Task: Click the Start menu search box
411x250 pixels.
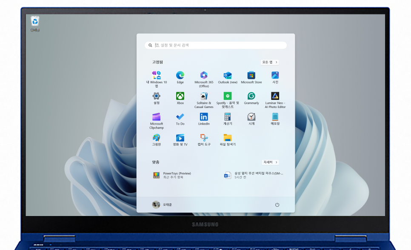Action: 216,45
